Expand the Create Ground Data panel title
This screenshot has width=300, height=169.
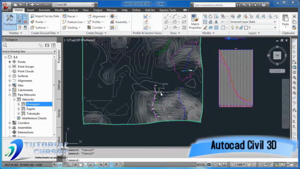click(45, 33)
